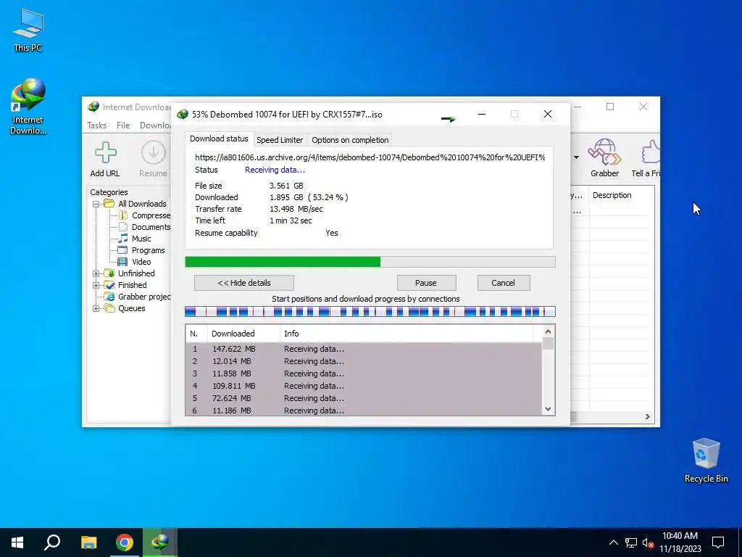
Task: Click the green download progress bar
Action: point(370,262)
